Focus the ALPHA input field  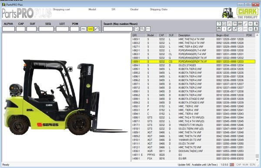click(9, 29)
